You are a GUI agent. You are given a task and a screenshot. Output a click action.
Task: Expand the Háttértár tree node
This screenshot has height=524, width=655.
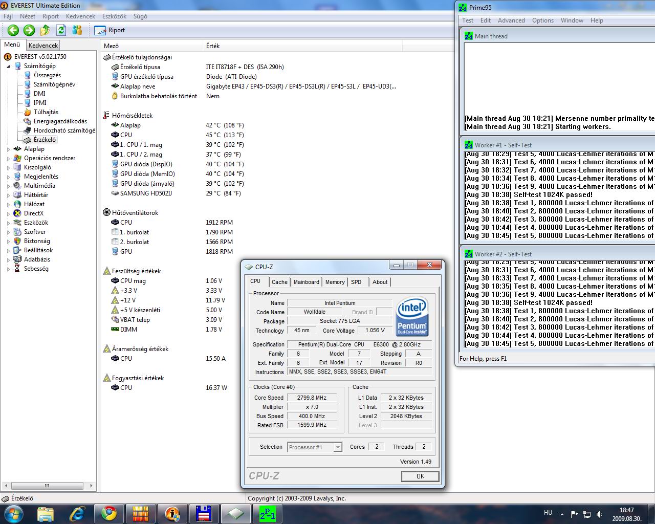tap(9, 195)
